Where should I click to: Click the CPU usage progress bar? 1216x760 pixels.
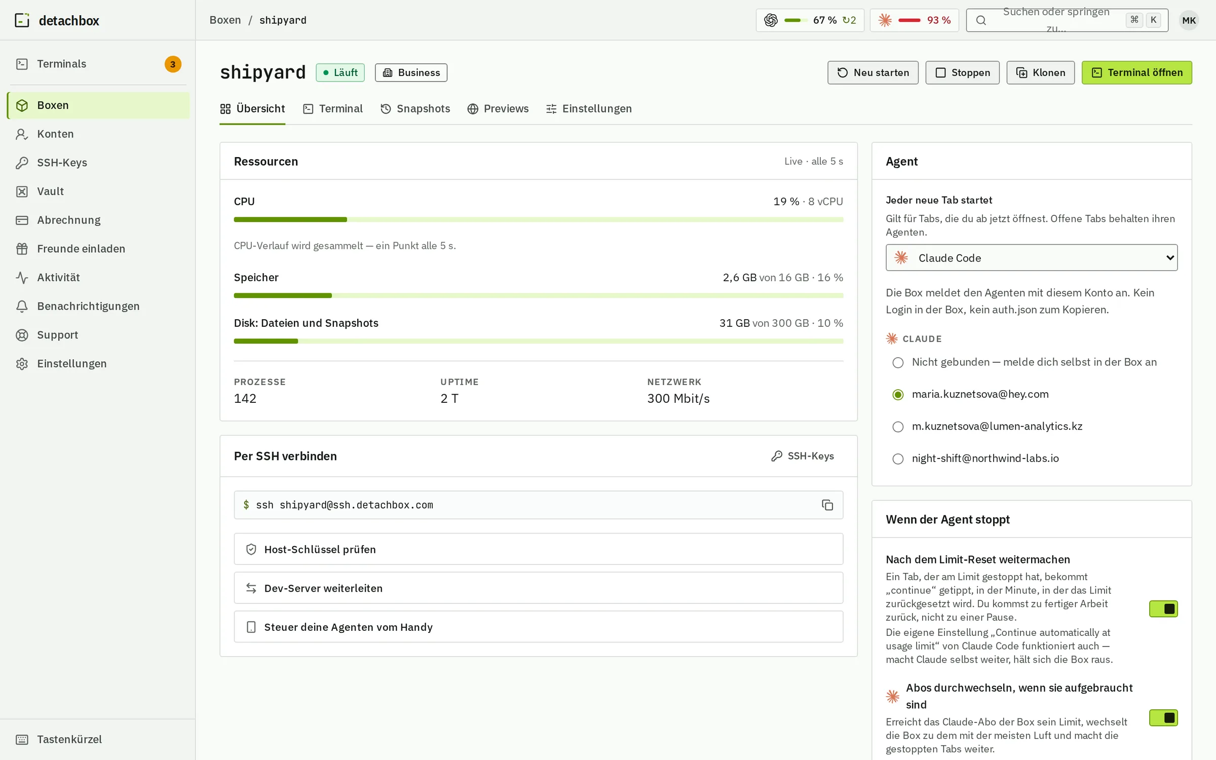click(538, 219)
